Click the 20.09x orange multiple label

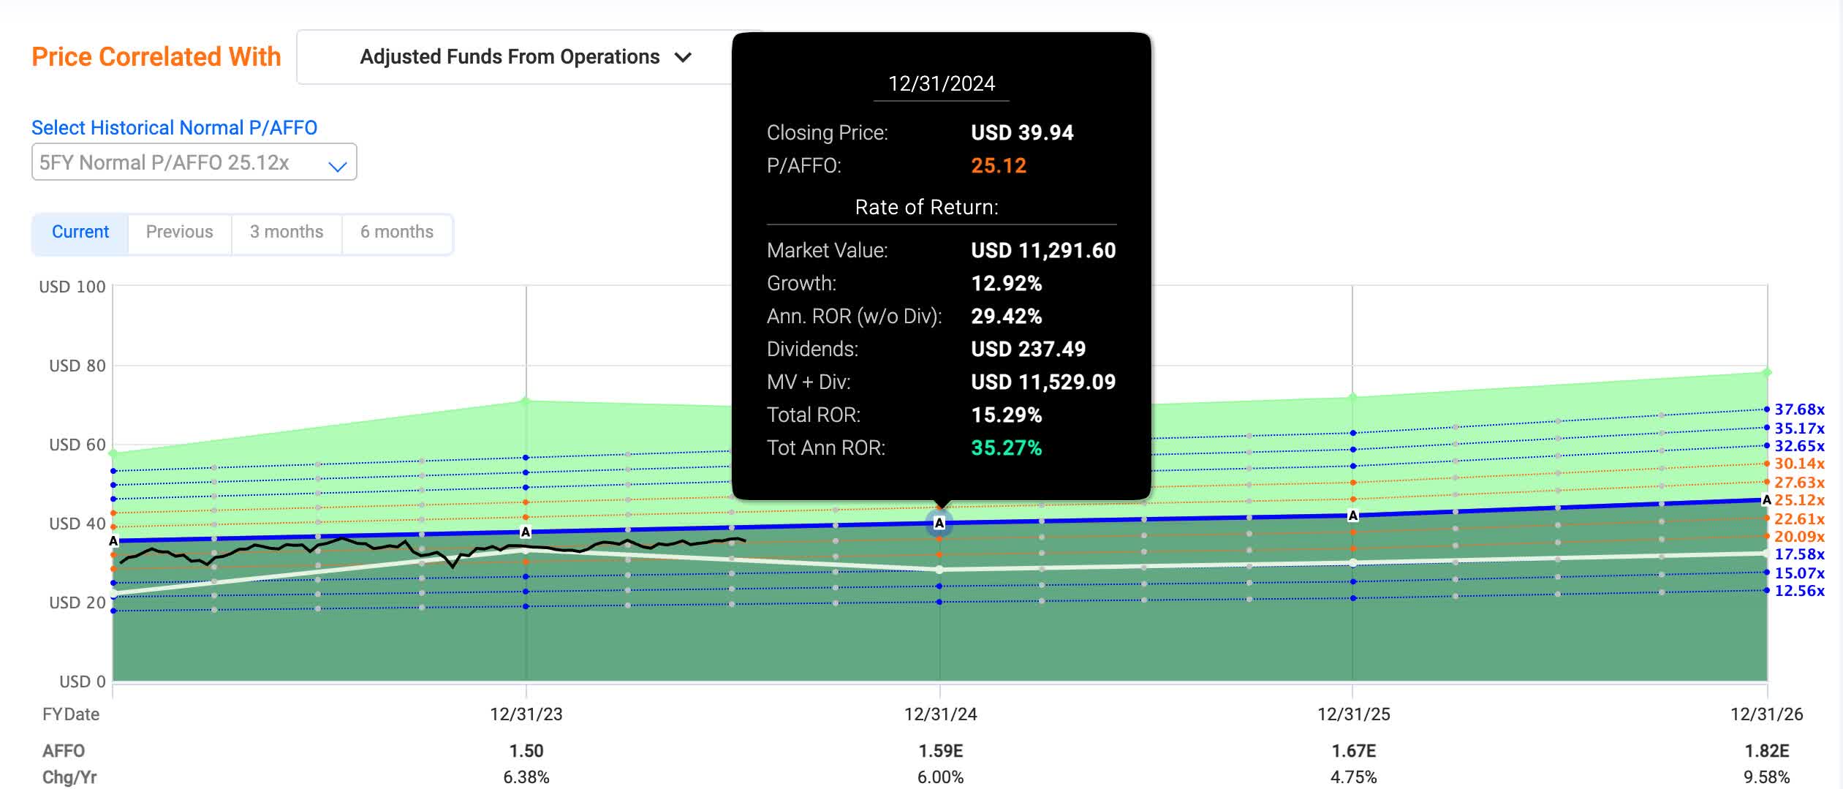pyautogui.click(x=1798, y=537)
